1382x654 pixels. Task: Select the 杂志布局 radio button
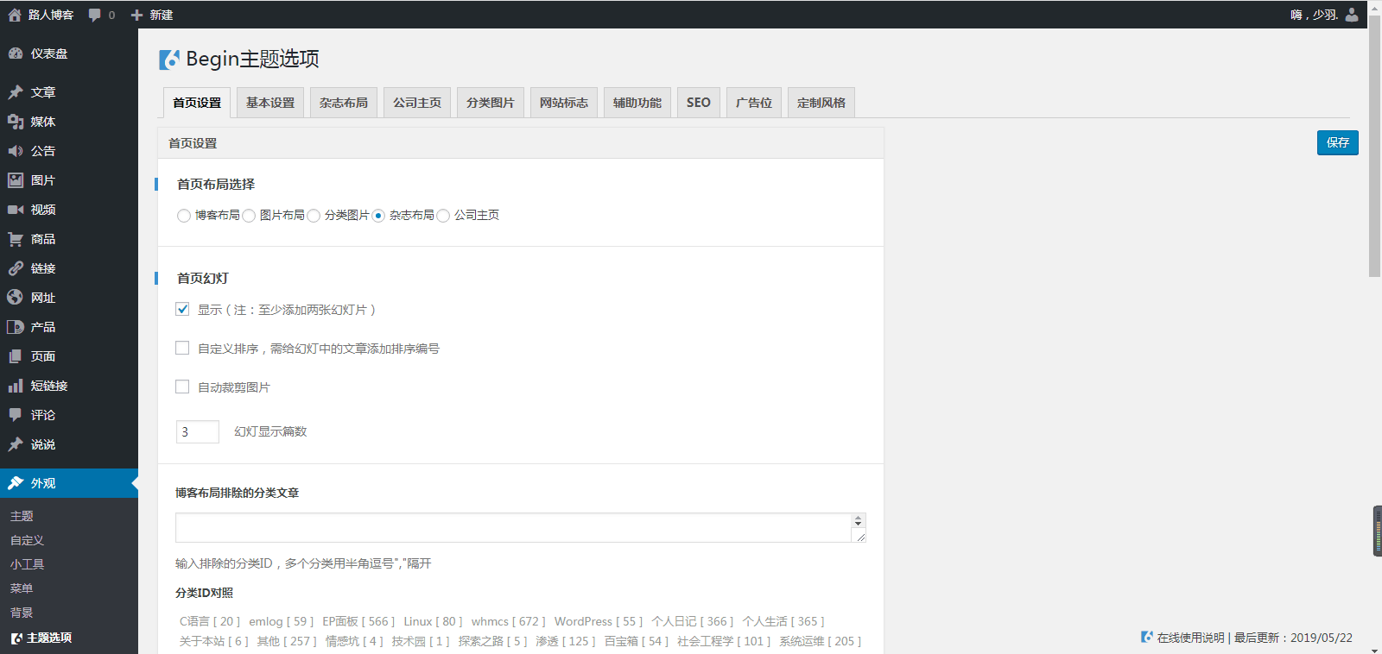(x=378, y=216)
